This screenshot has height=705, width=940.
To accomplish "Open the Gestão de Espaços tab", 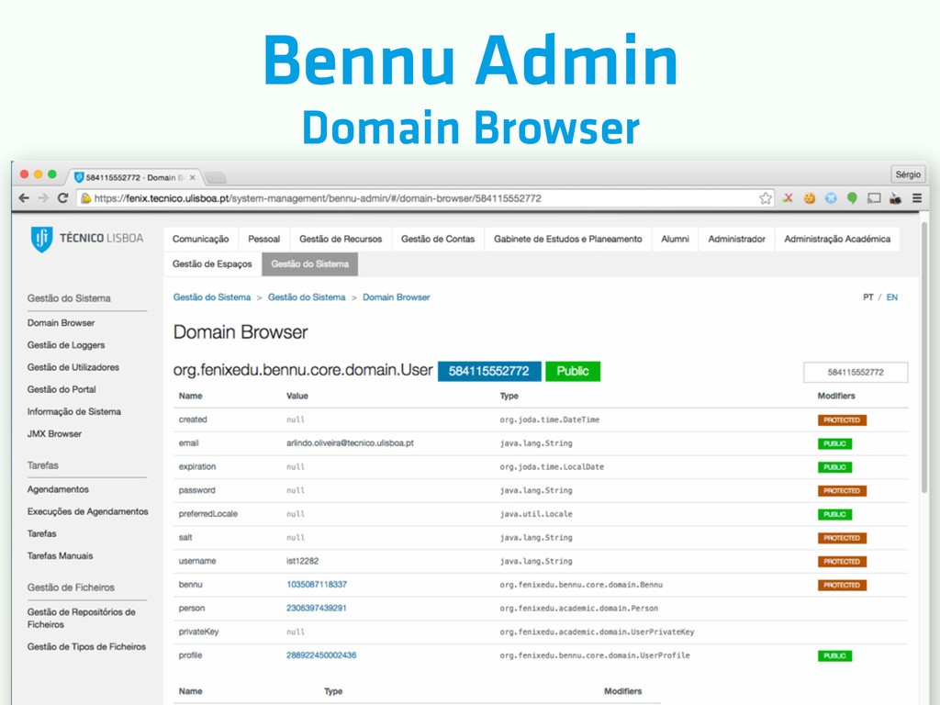I will (212, 263).
